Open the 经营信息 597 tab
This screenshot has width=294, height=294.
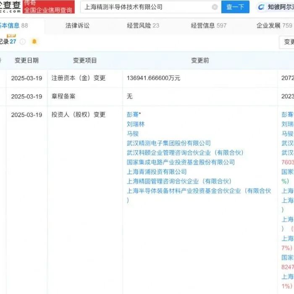click(208, 26)
